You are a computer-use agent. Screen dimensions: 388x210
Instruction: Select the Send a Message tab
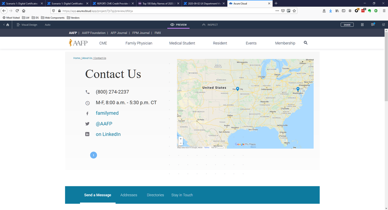pos(97,195)
